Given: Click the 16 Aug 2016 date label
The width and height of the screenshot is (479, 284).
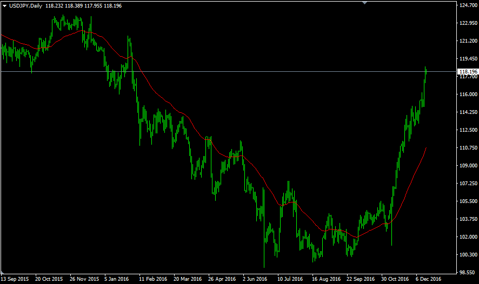Looking at the screenshot, I should (x=326, y=279).
